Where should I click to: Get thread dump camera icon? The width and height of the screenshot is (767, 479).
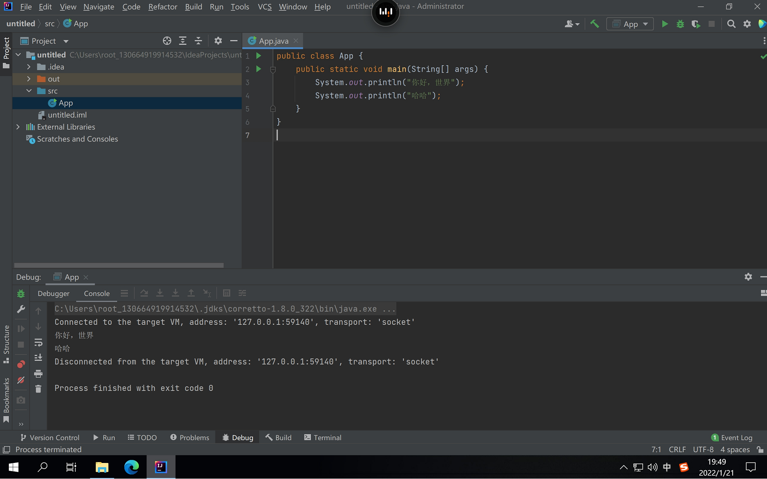[21, 400]
